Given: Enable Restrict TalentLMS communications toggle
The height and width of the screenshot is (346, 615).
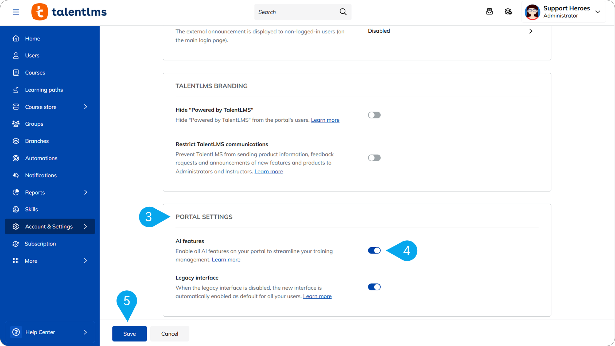Looking at the screenshot, I should [x=374, y=158].
